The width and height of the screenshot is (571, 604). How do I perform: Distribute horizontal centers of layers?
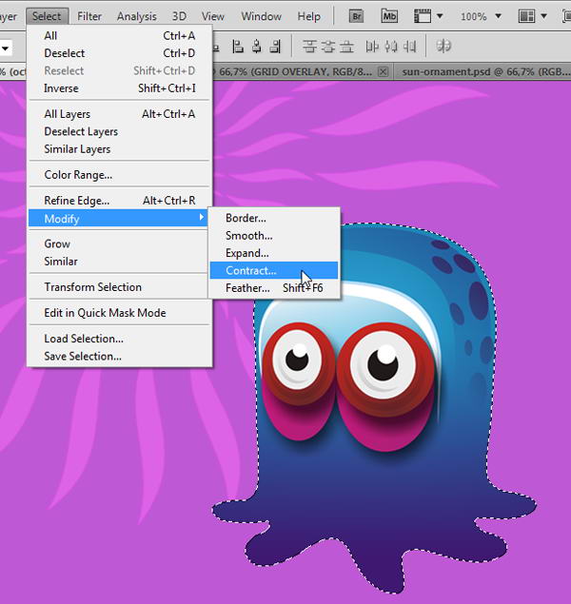[391, 47]
